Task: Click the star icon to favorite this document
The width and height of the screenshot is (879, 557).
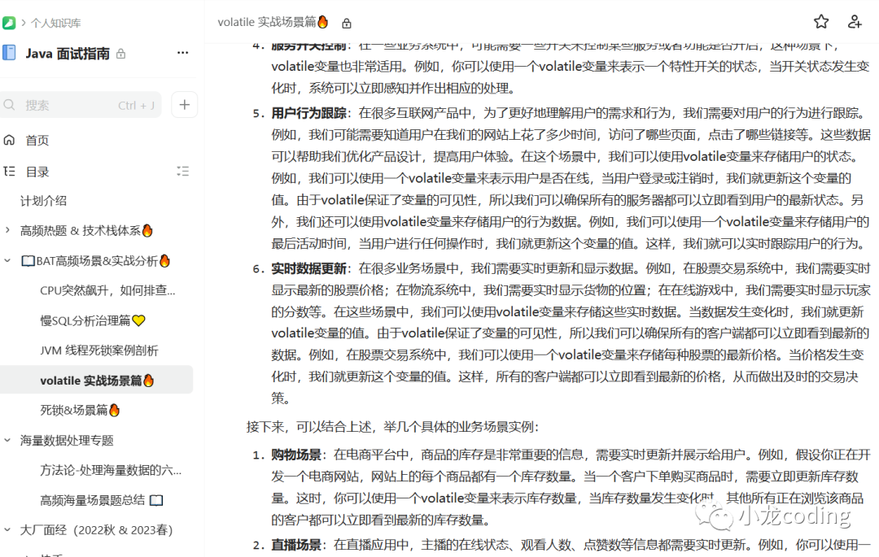Action: tap(821, 22)
